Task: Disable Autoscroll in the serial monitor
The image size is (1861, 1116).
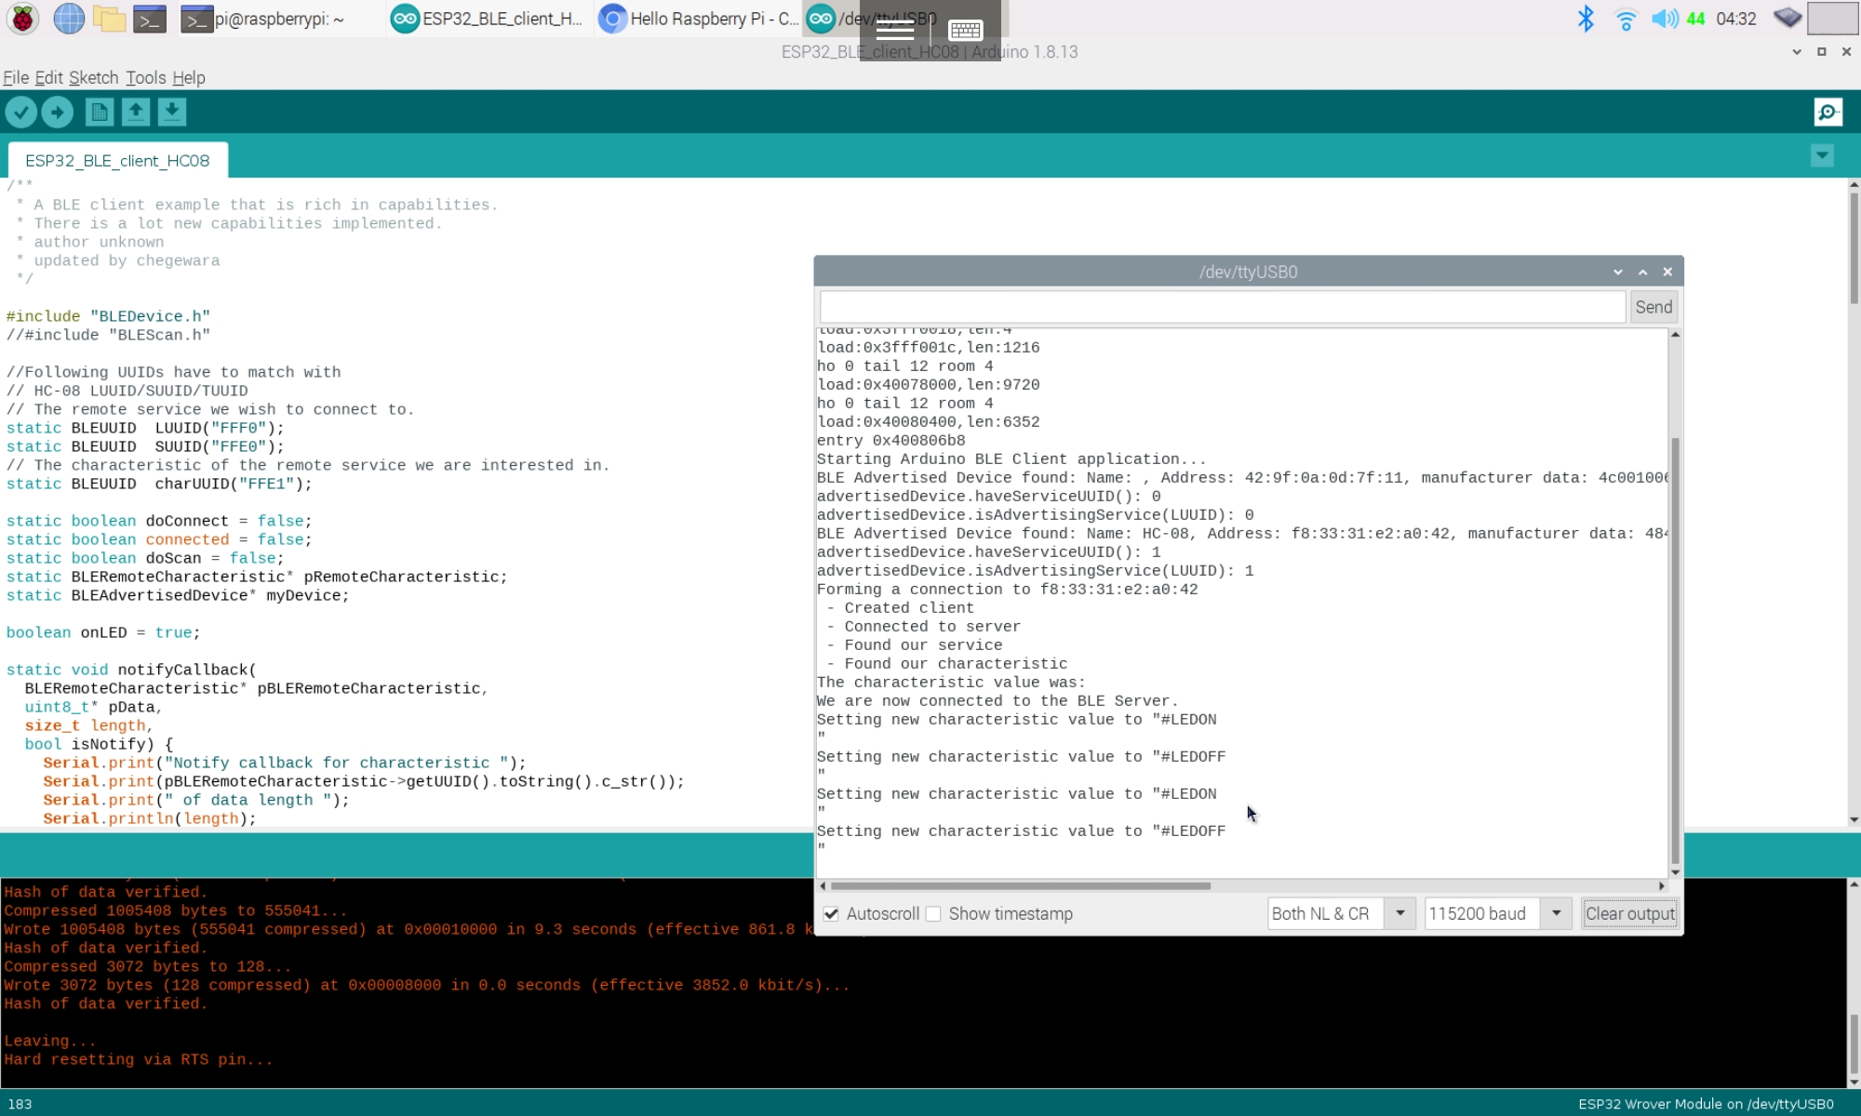Action: [x=831, y=913]
